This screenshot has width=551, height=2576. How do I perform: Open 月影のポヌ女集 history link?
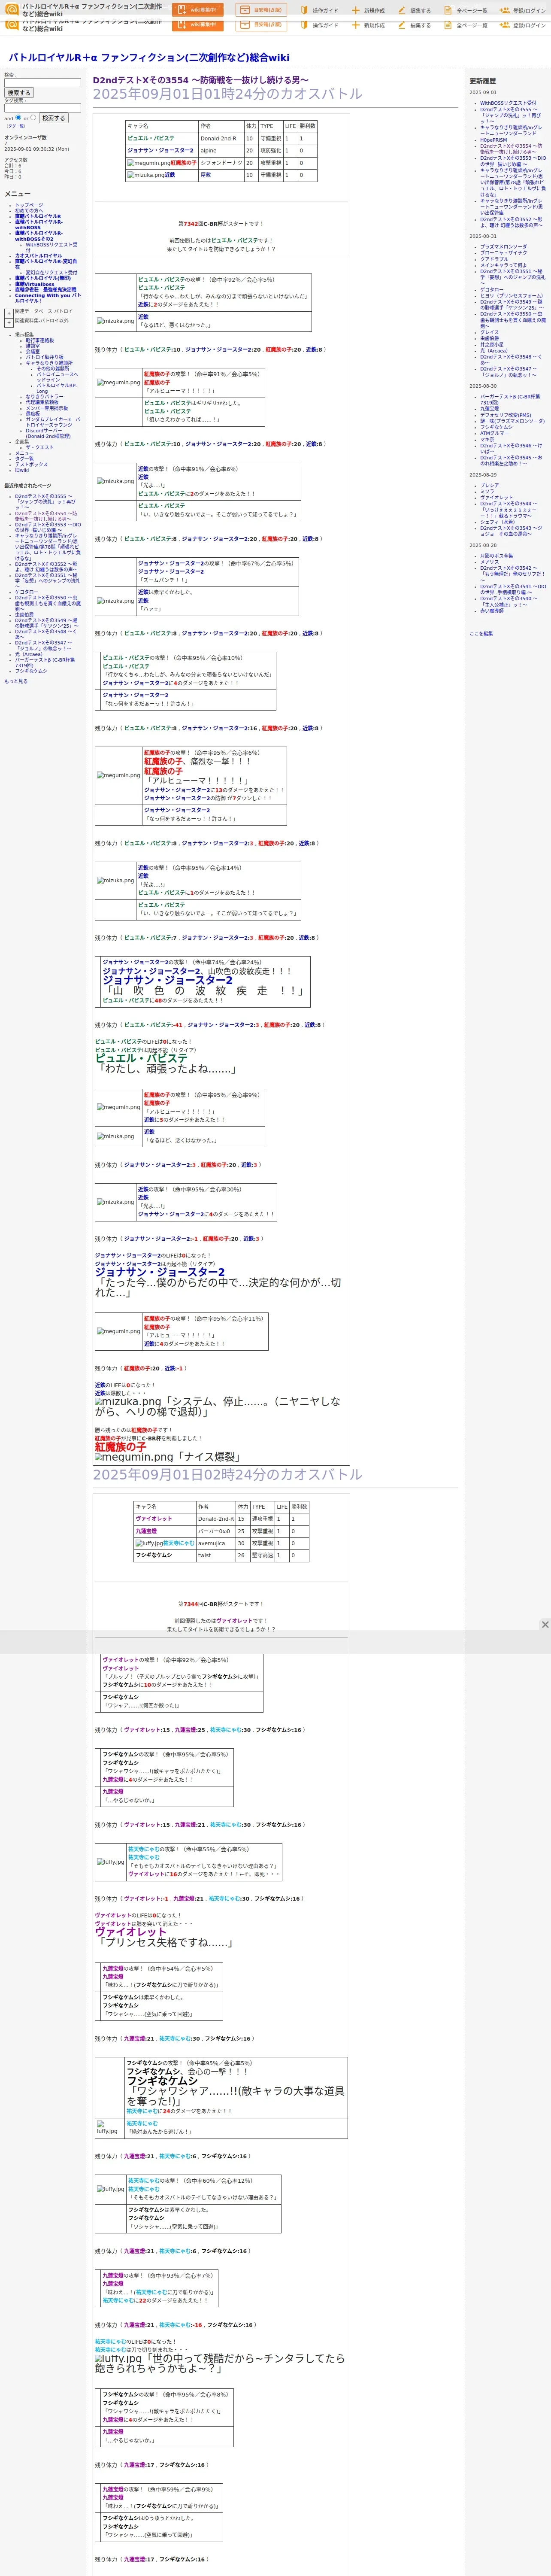coord(496,556)
